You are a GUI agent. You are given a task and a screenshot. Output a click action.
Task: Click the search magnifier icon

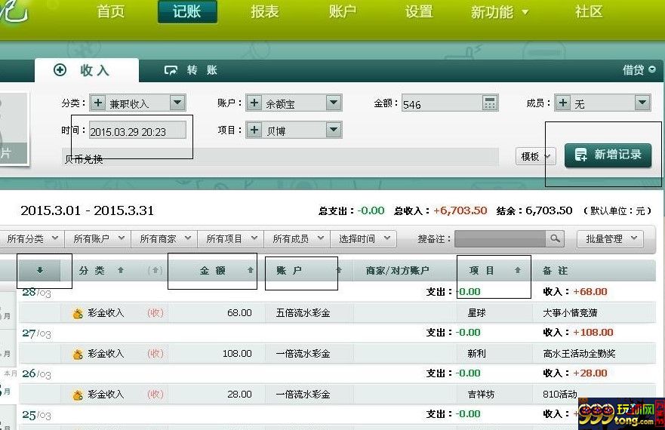pos(555,238)
